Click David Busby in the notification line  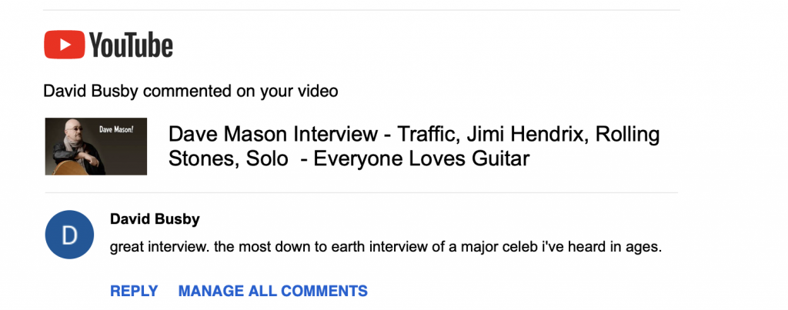91,92
